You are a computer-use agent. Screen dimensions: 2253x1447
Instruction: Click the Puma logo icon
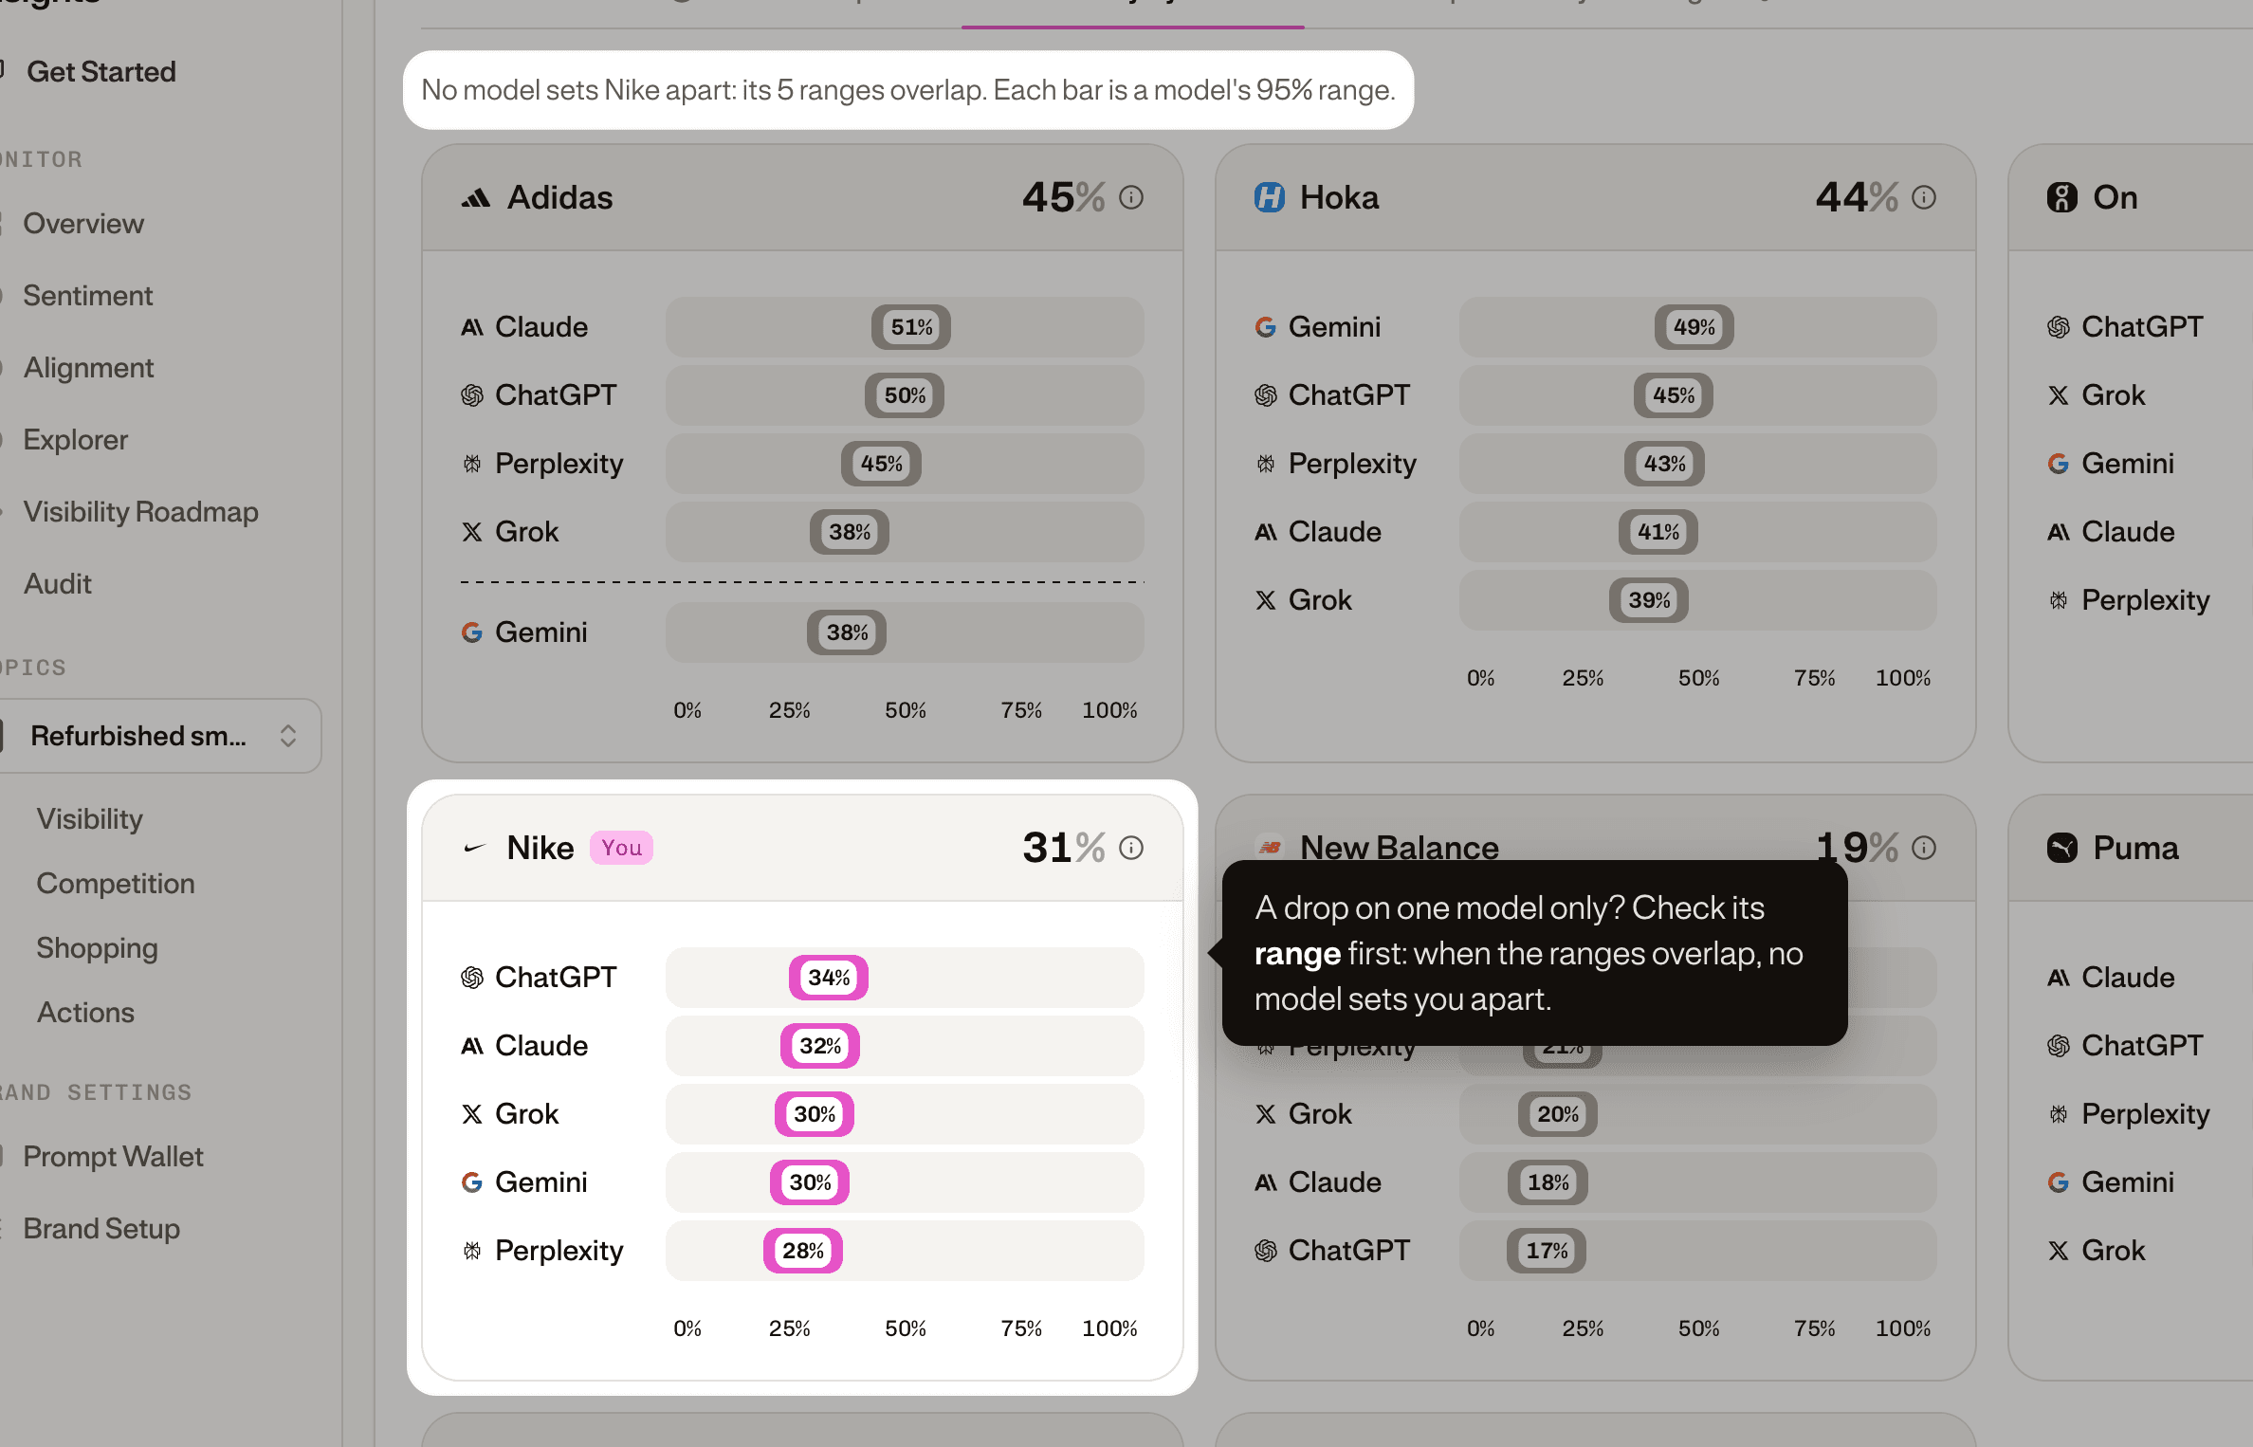click(2061, 848)
